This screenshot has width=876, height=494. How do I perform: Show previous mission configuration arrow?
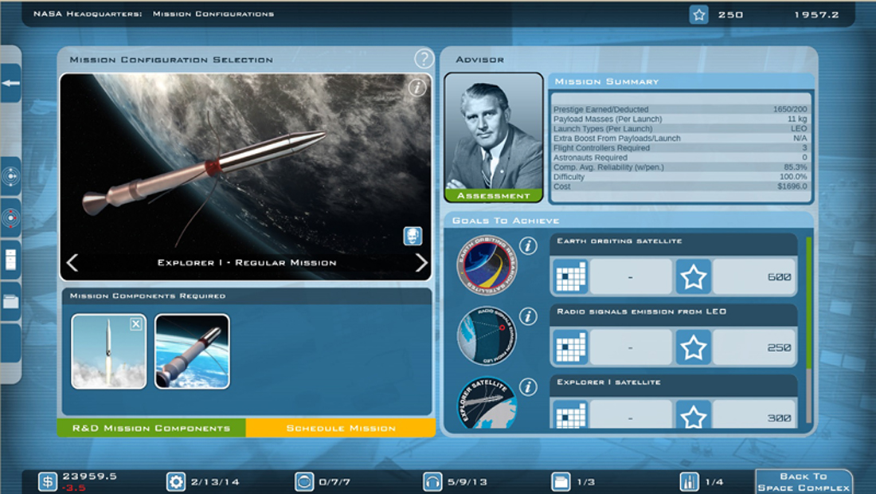[x=72, y=263]
